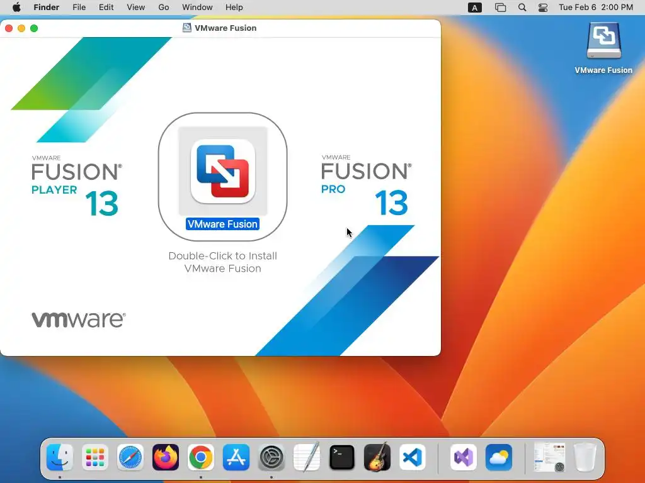This screenshot has height=483, width=645.
Task: Open TextEdit from the Dock
Action: [307, 457]
